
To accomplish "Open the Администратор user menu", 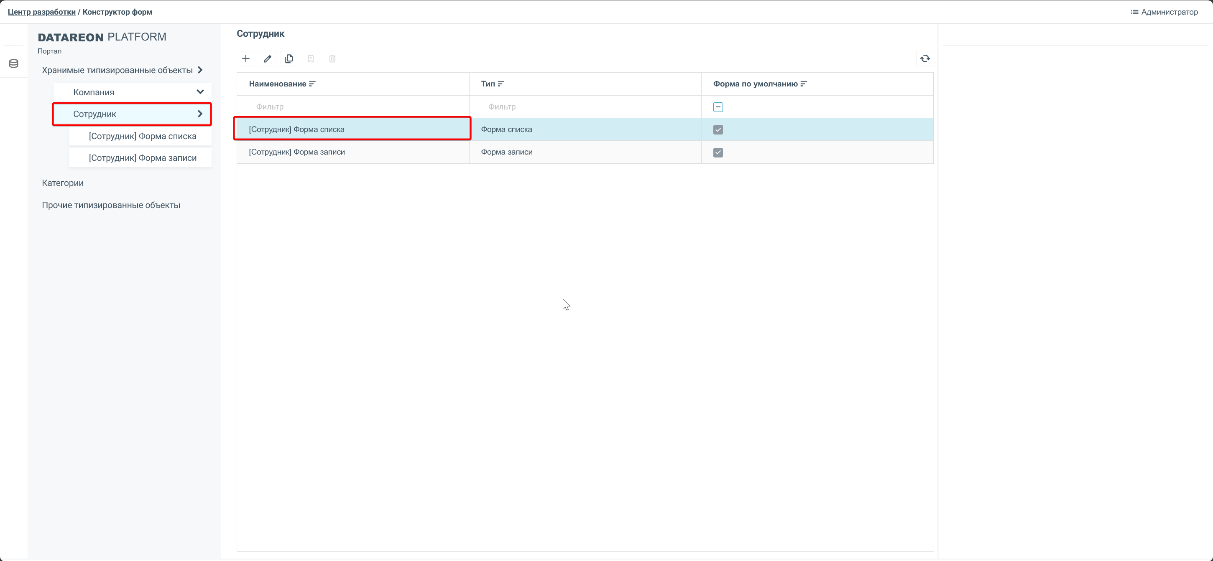I will [x=1164, y=12].
